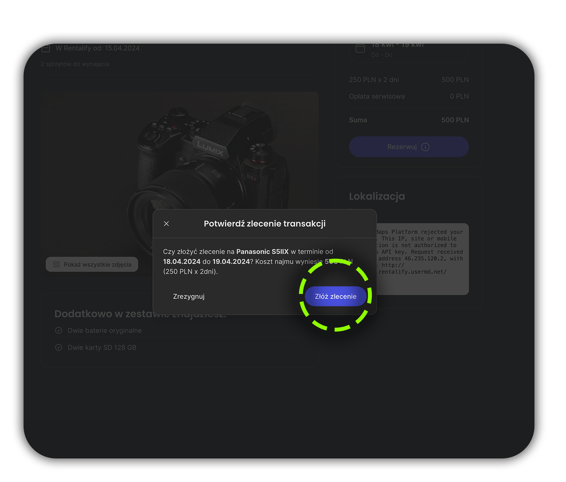
Task: Click the calendar icon in date range field
Action: pyautogui.click(x=360, y=49)
